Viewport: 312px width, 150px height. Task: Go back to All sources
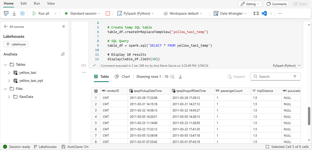pos(14,27)
